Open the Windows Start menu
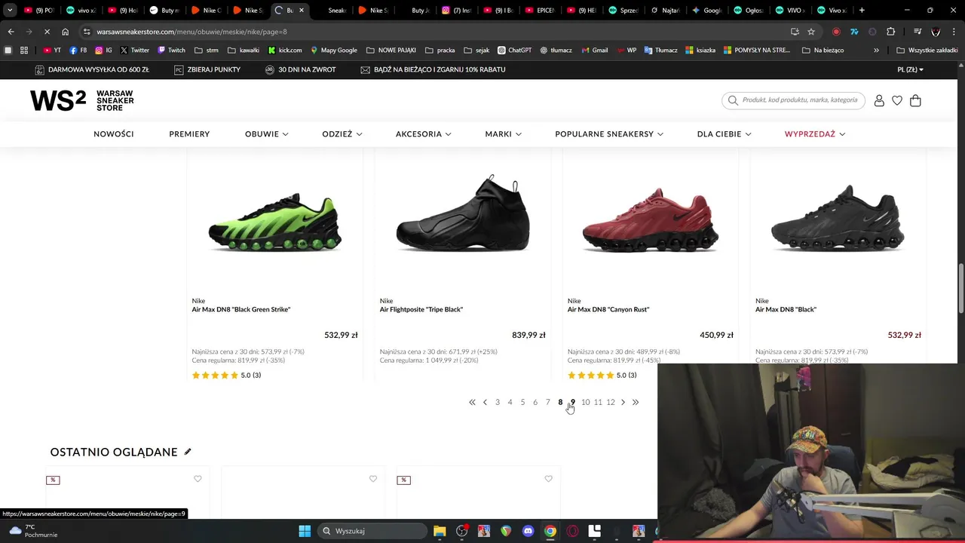 pos(305,531)
